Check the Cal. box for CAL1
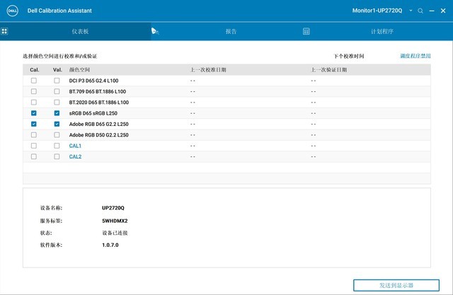 coord(34,146)
